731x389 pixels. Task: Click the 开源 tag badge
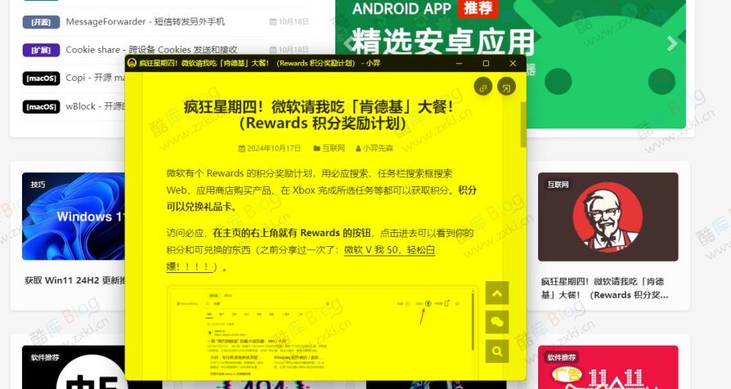point(41,22)
